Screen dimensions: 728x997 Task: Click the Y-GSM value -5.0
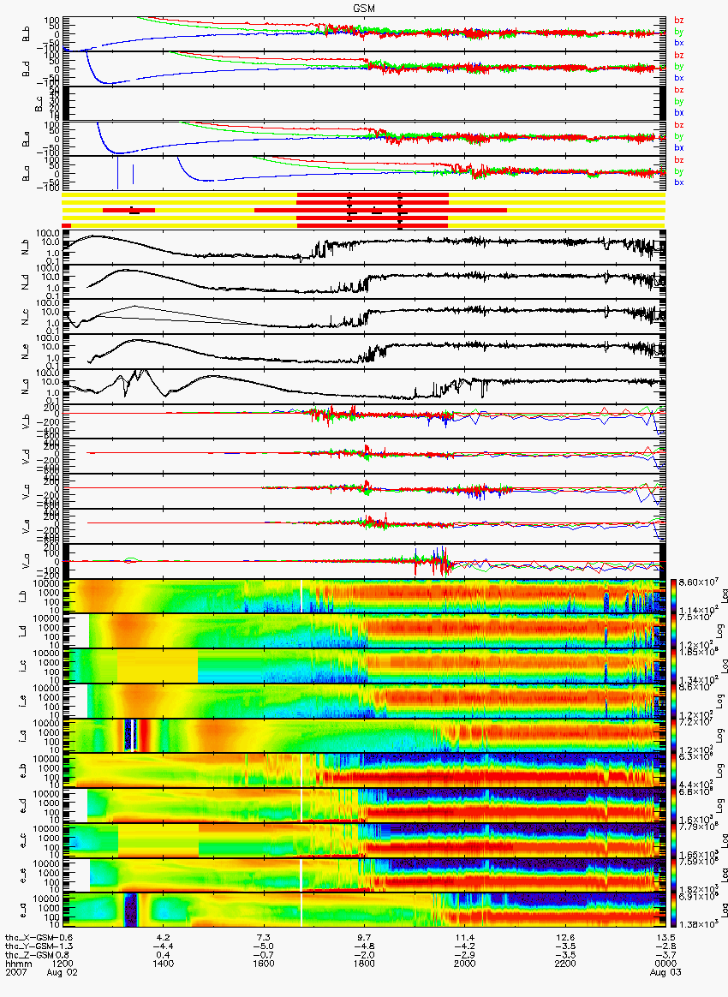click(264, 946)
